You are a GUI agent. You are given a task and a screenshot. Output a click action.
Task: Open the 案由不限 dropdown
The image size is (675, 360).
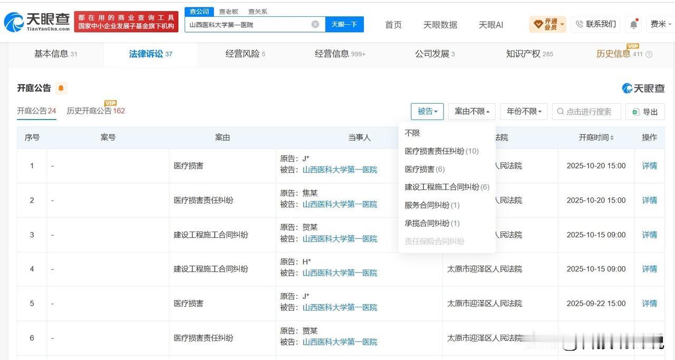tap(472, 112)
